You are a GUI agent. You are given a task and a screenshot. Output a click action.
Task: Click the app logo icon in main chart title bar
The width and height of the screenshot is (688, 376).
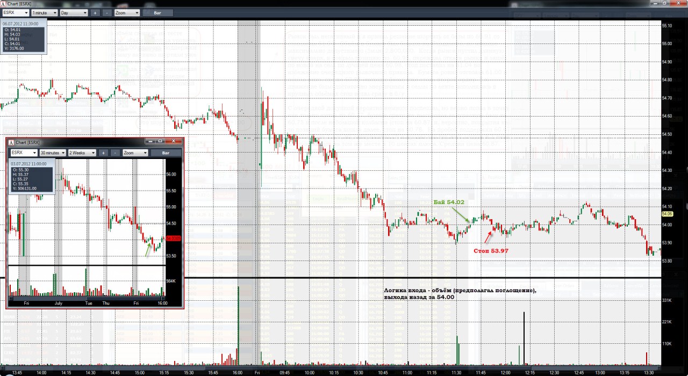pos(4,4)
